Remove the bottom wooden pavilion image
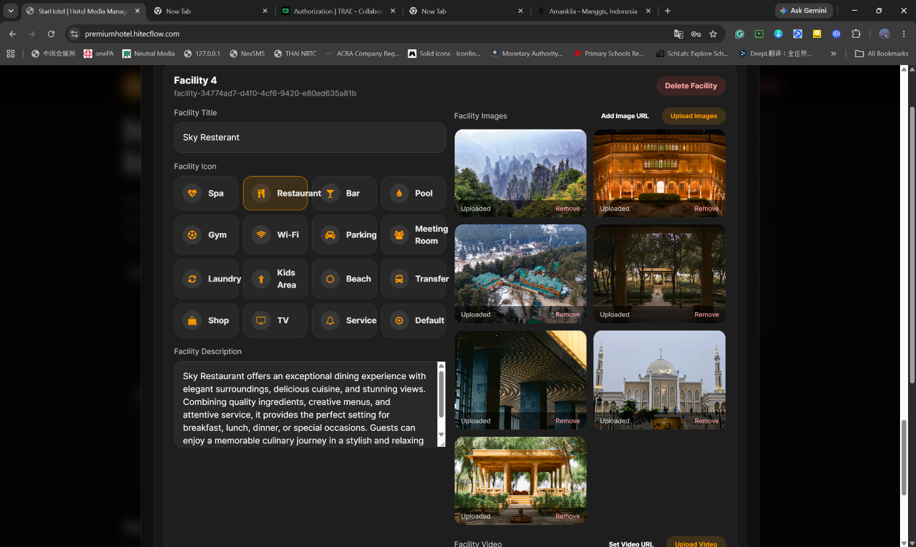 pyautogui.click(x=568, y=516)
